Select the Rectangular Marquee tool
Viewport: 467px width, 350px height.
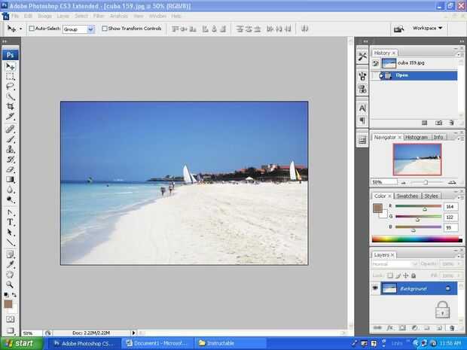10,77
